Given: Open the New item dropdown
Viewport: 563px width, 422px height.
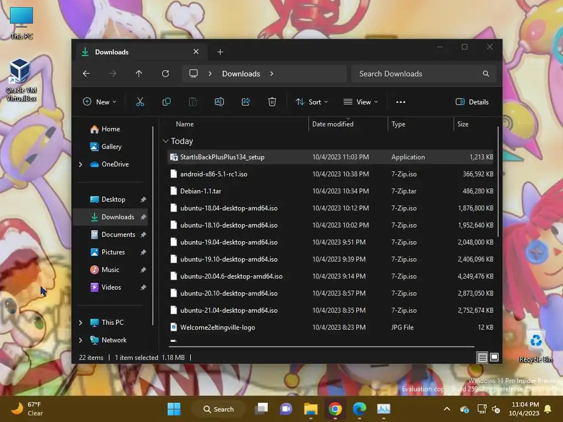Looking at the screenshot, I should [100, 102].
